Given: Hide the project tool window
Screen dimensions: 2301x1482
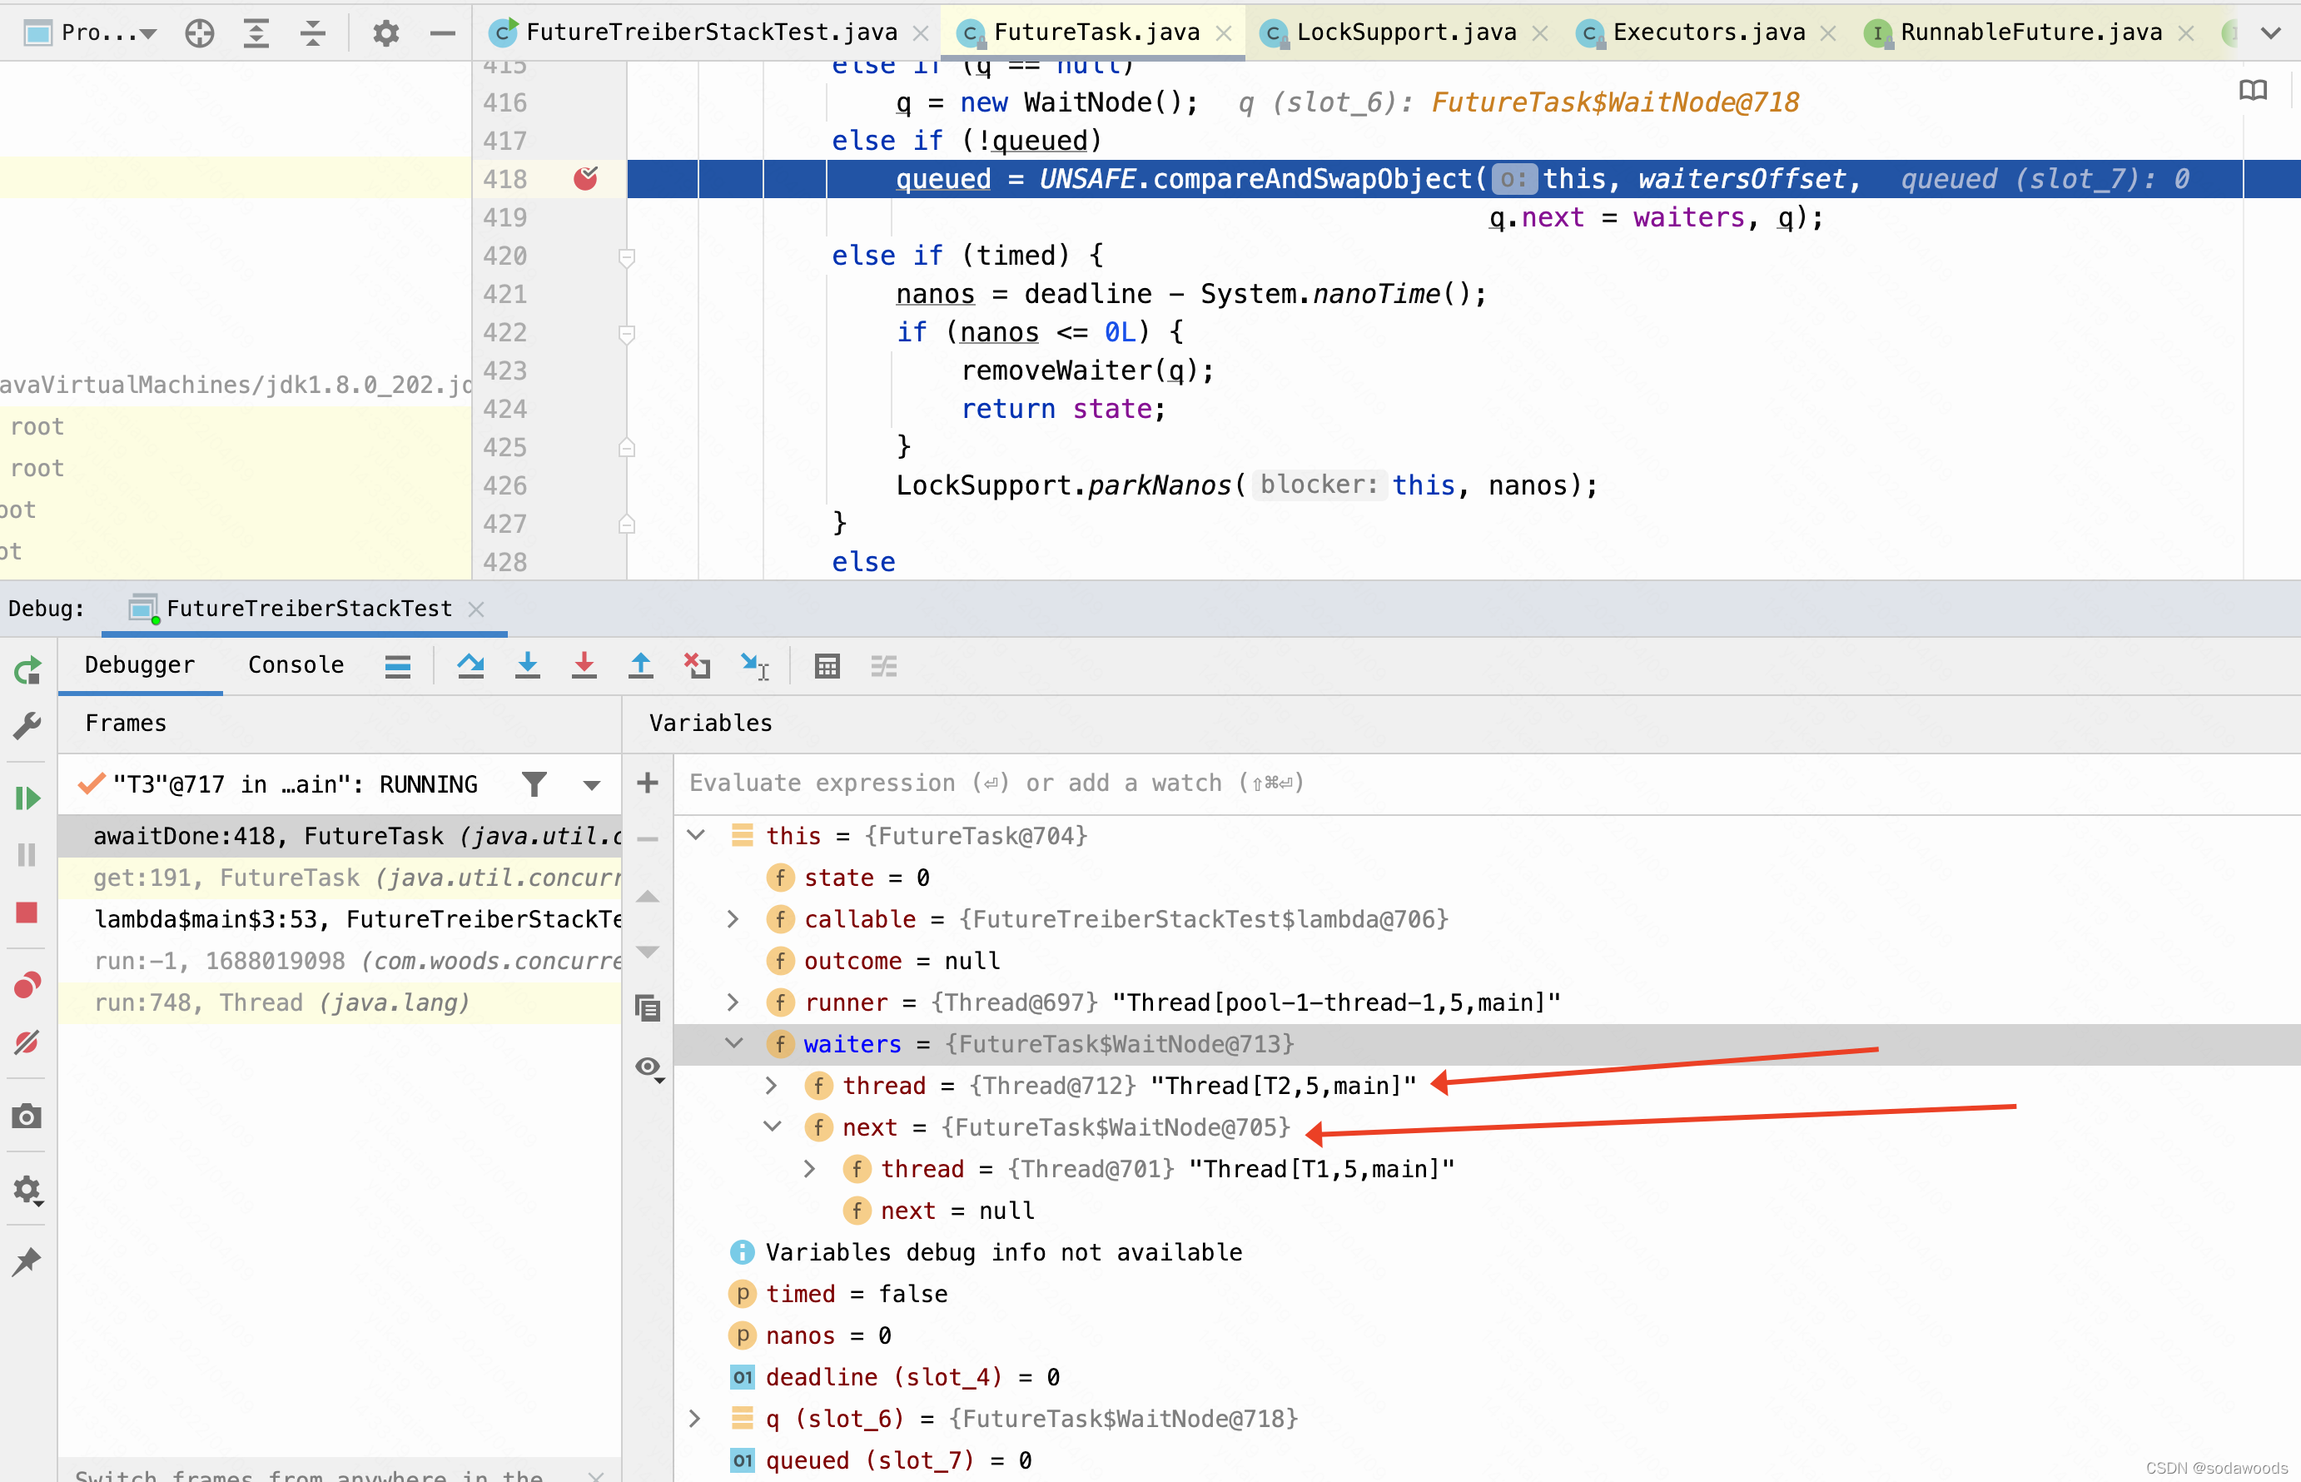Looking at the screenshot, I should 443,32.
